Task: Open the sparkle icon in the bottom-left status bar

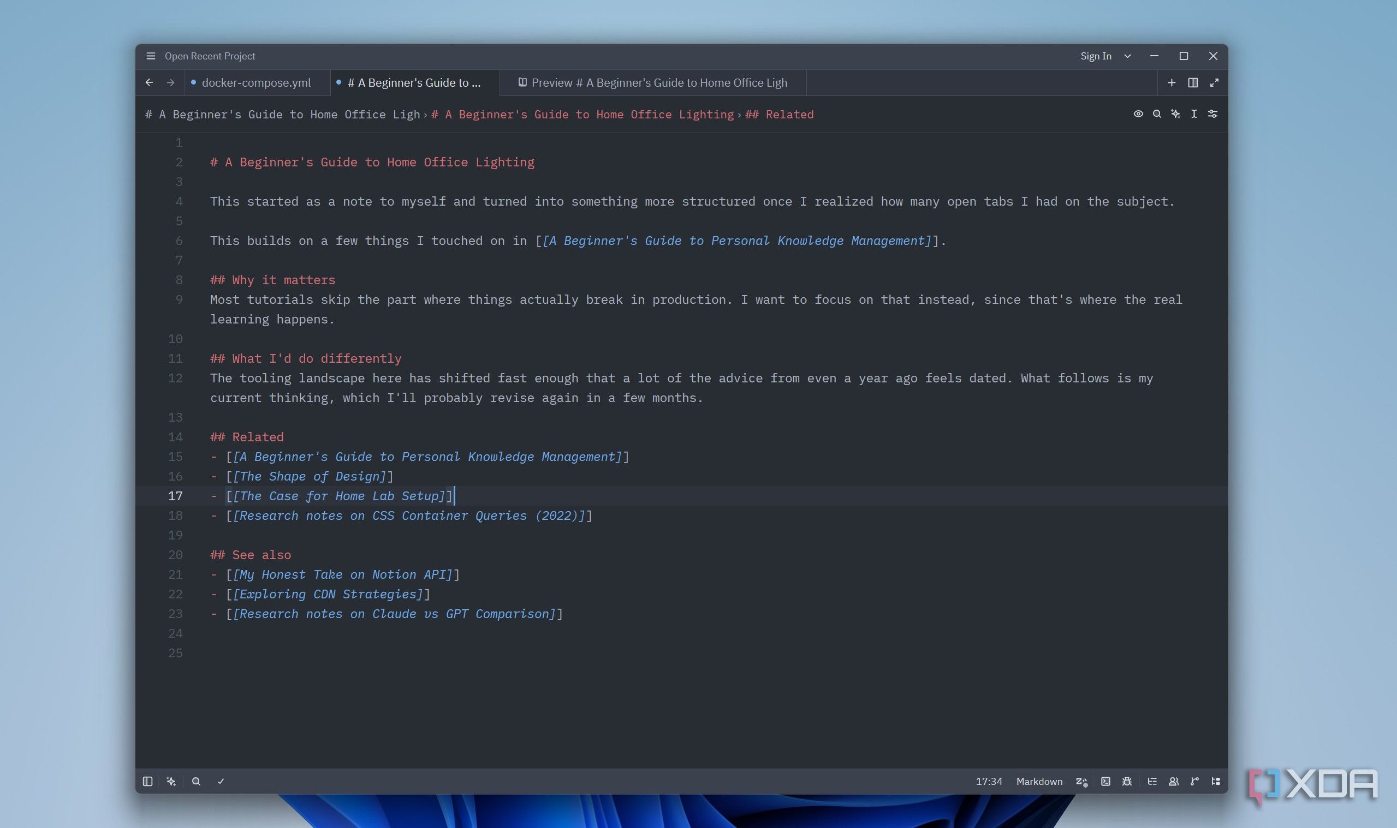Action: [171, 781]
